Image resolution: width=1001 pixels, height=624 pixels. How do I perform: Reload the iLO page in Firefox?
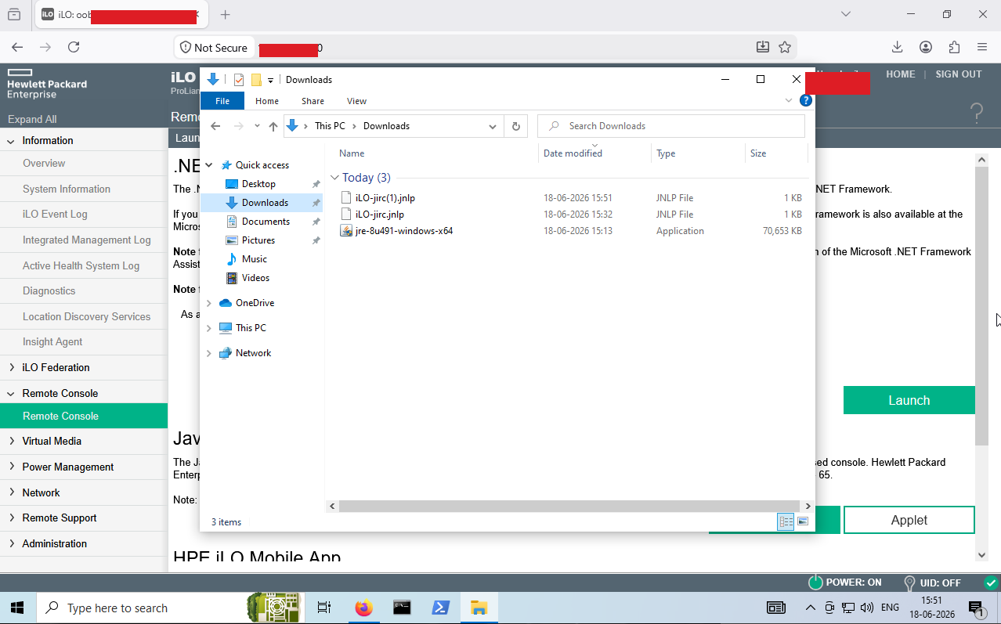tap(74, 47)
